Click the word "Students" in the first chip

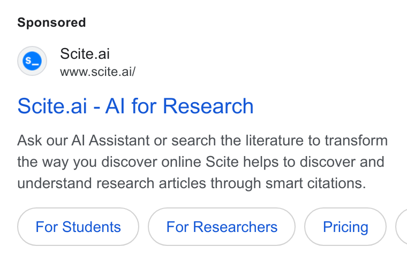point(92,227)
